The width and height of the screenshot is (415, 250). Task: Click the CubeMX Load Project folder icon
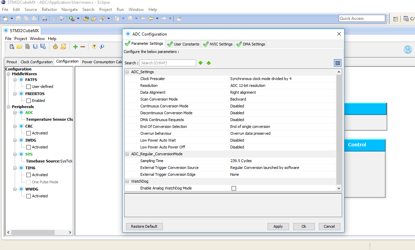20,47
